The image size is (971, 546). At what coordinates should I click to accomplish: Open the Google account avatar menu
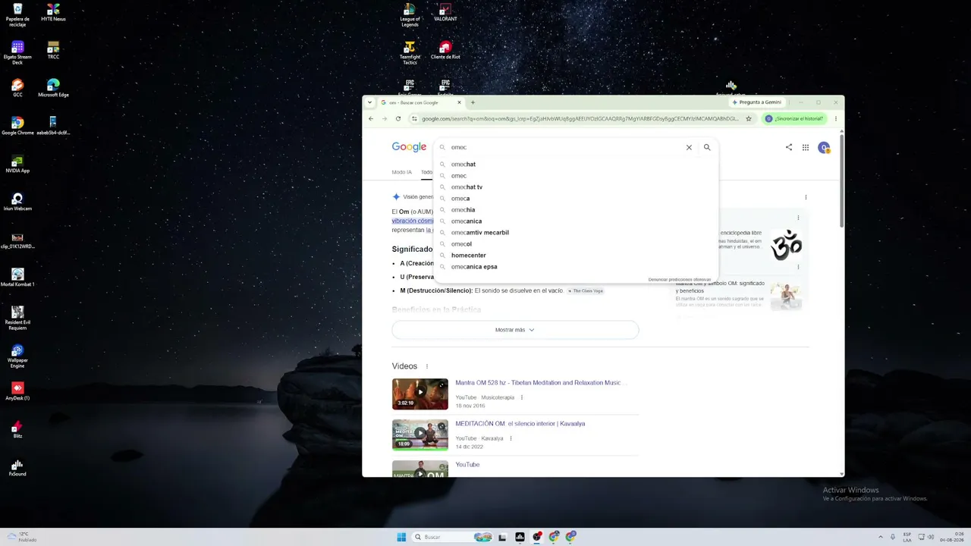824,147
